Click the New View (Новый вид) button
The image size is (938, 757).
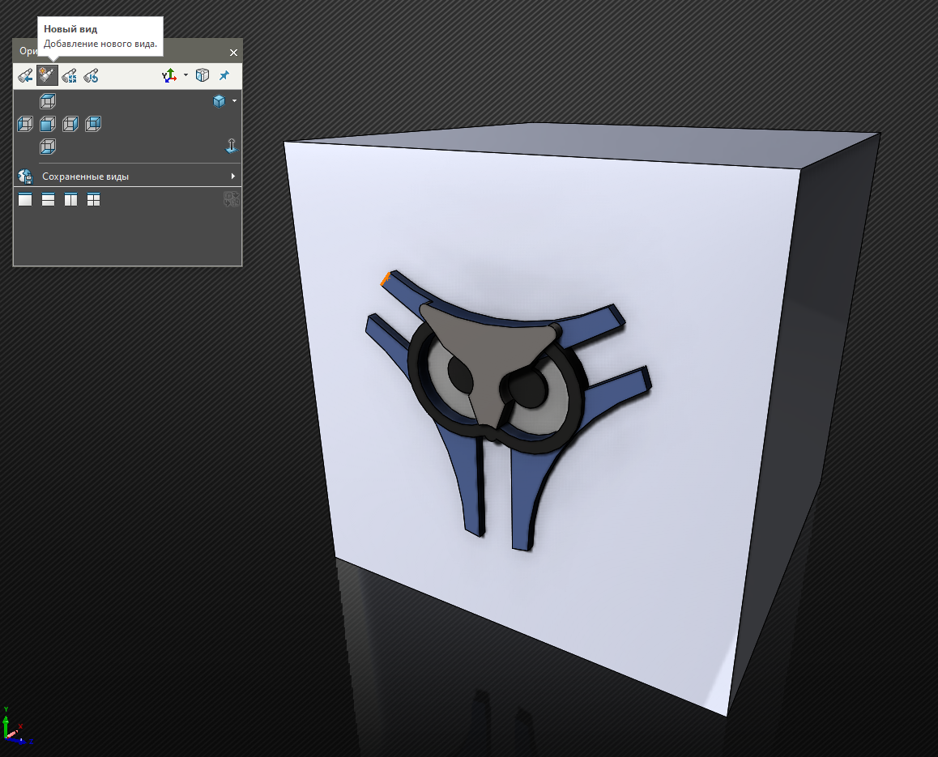point(47,76)
